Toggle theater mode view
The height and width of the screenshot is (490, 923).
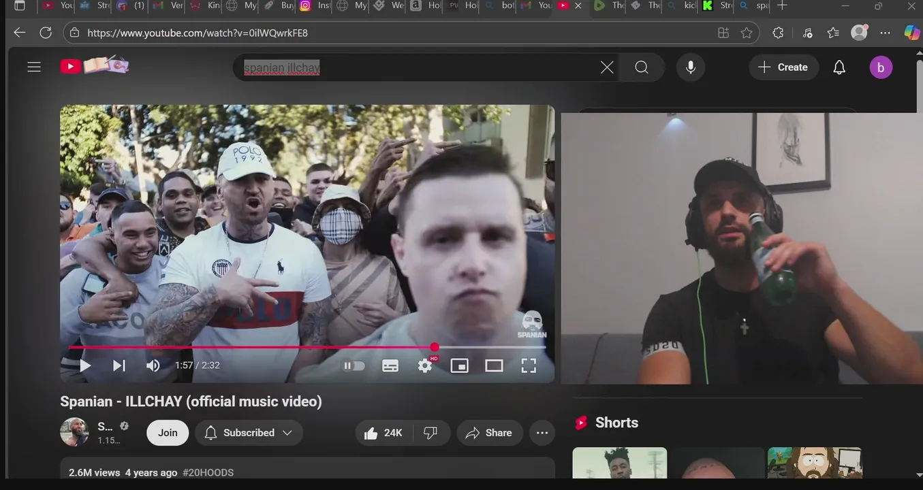pyautogui.click(x=494, y=365)
